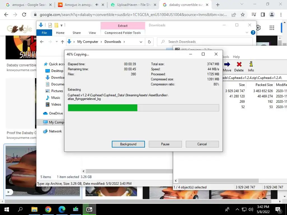This screenshot has height=215, width=287.
Task: Click the share page icon in address bar
Action: pos(234,15)
